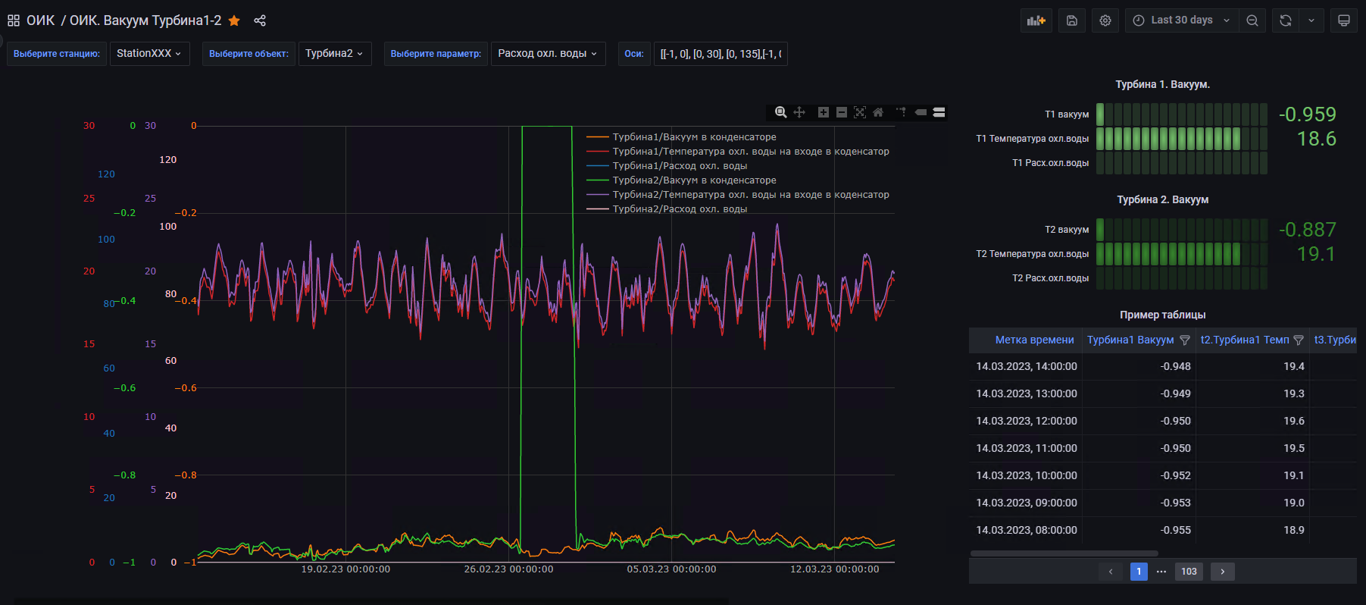The width and height of the screenshot is (1366, 605).
Task: Refresh the dashboard
Action: pos(1286,20)
